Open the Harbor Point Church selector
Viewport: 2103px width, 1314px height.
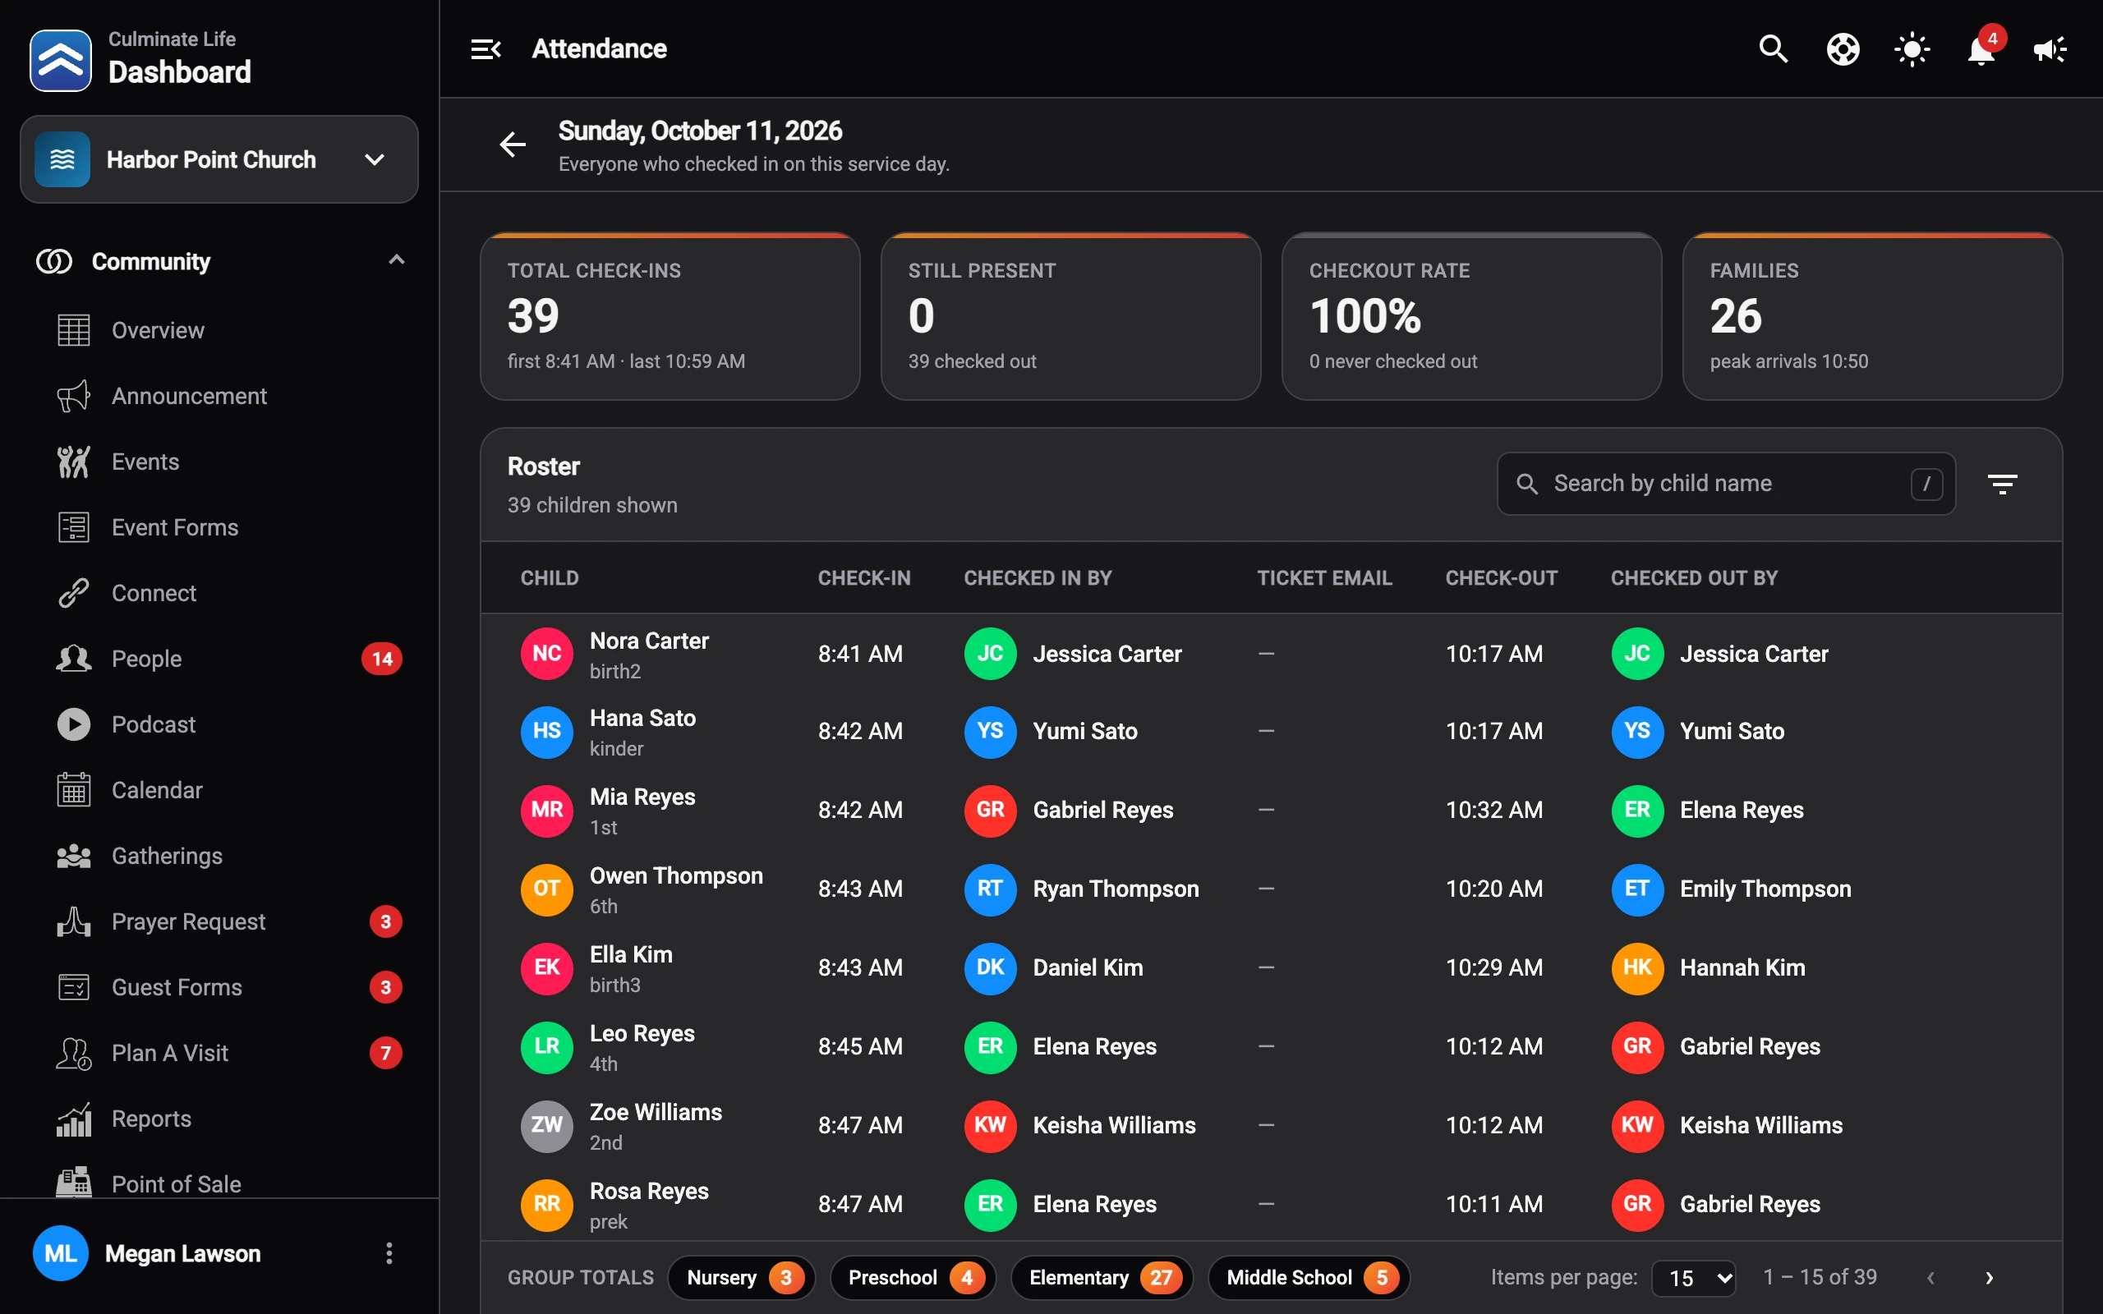coord(219,160)
